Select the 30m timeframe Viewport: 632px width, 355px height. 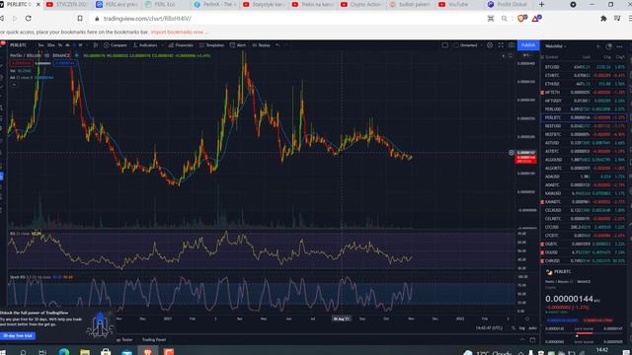50,45
